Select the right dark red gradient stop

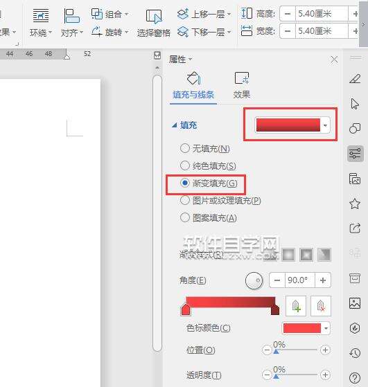(x=275, y=310)
